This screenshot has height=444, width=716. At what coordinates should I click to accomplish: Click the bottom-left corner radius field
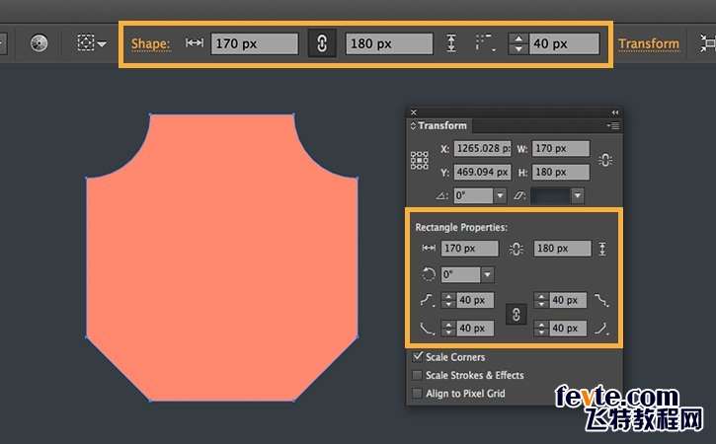(475, 329)
